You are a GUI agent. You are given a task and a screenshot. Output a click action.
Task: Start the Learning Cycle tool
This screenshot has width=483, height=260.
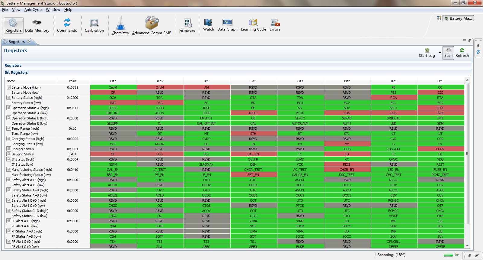pyautogui.click(x=254, y=25)
